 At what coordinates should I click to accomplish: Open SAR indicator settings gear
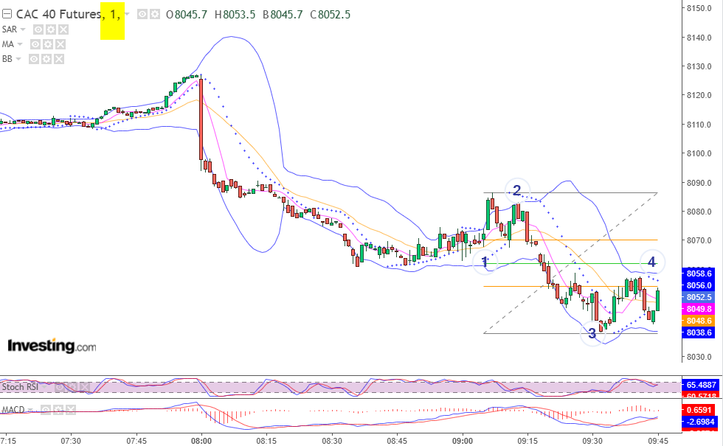pos(51,29)
